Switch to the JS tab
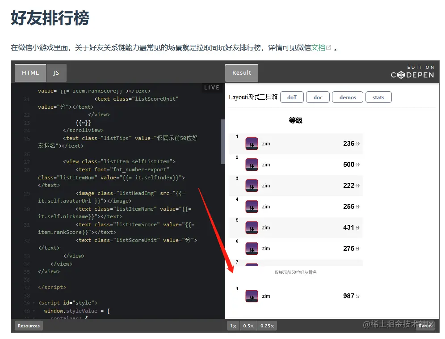The image size is (445, 339). 56,72
